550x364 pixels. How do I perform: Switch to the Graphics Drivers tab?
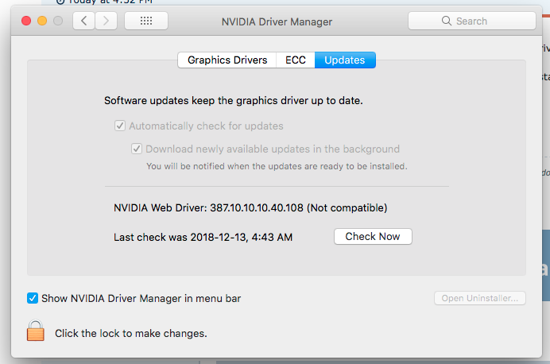point(227,60)
